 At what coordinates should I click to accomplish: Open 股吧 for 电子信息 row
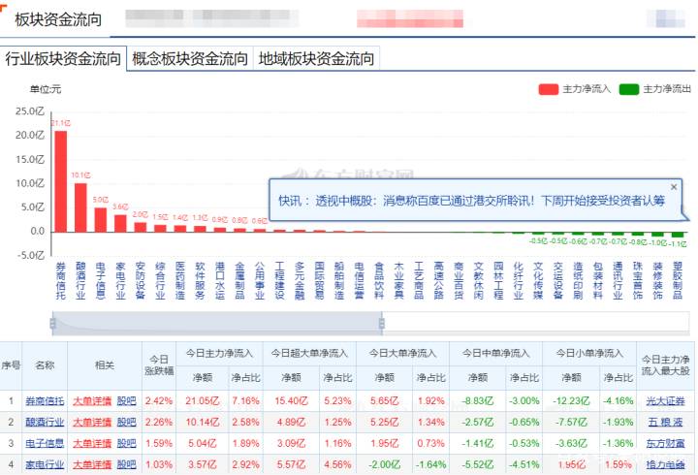(126, 443)
